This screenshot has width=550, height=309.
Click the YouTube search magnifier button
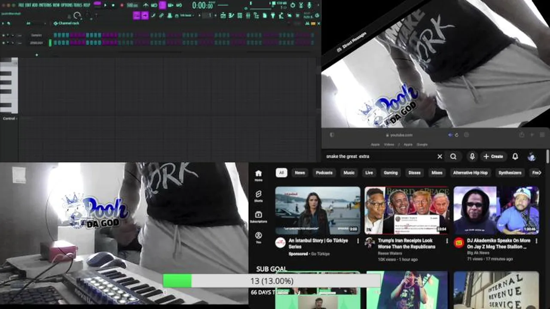point(453,157)
